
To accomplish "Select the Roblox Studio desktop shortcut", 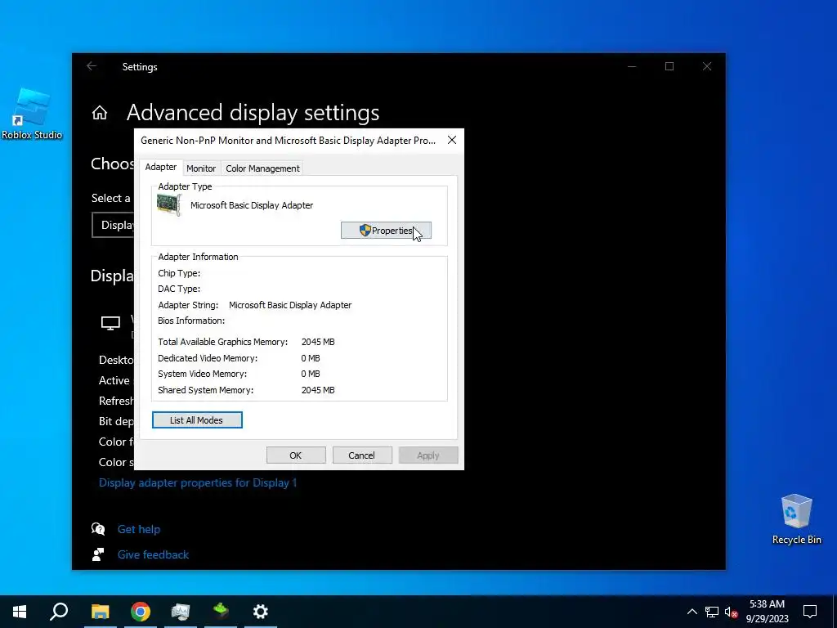I will (x=32, y=114).
